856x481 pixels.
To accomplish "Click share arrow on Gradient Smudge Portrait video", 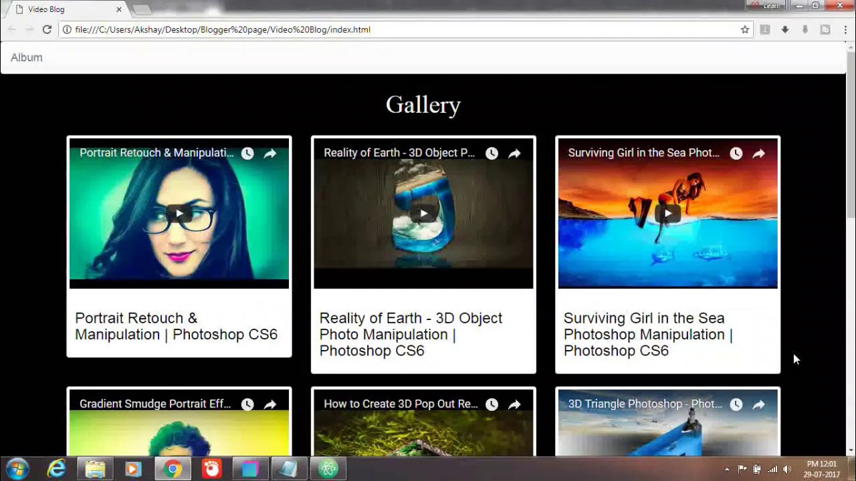I will pos(270,404).
